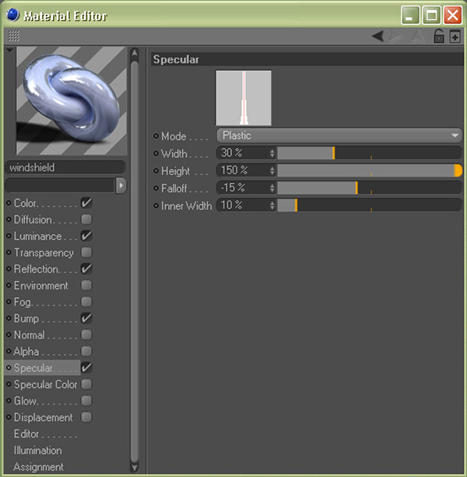The height and width of the screenshot is (477, 467).
Task: Click the arrow button beside the empty field
Action: tap(121, 185)
